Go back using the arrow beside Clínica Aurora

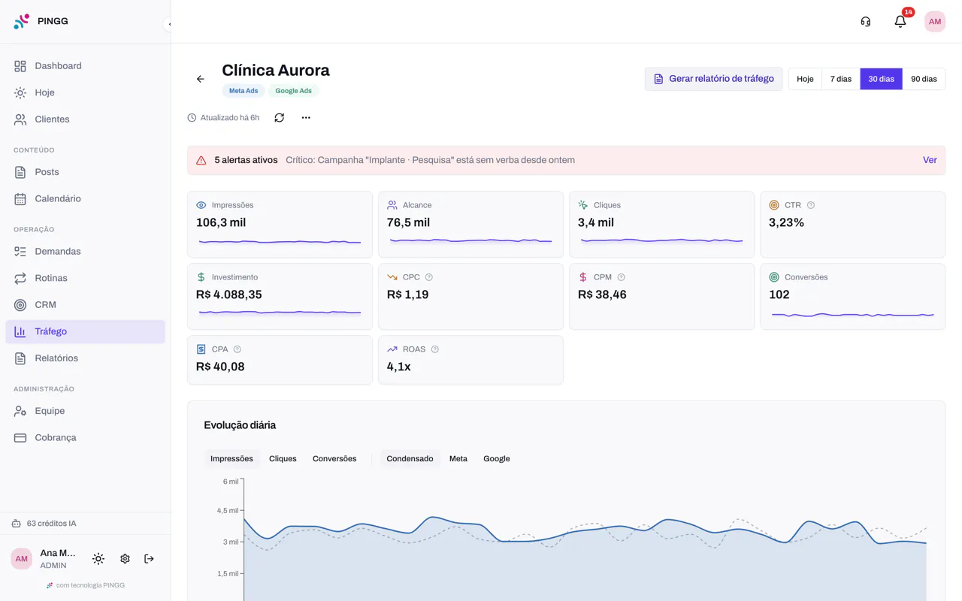pyautogui.click(x=201, y=79)
